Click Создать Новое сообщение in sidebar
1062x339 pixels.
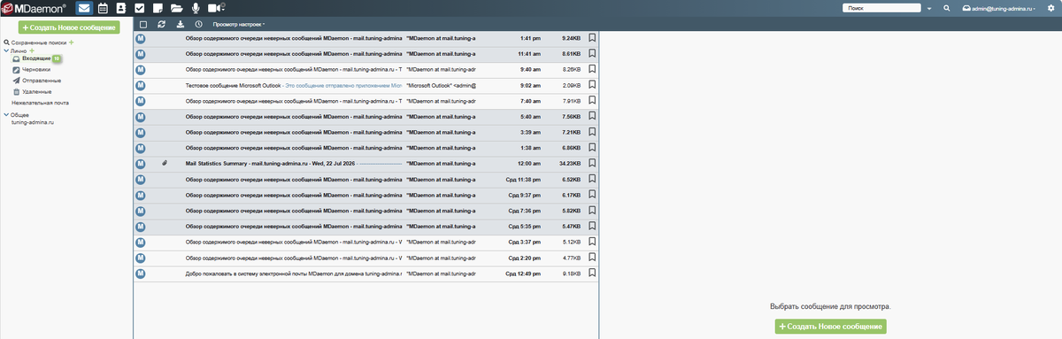(69, 28)
